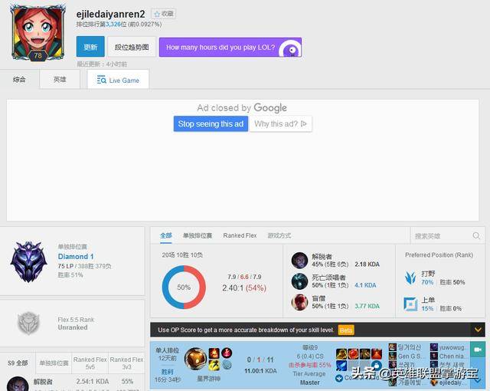Select the Ranked Flex match filter tab
Viewport: 490px width, 391px height.
click(x=240, y=235)
